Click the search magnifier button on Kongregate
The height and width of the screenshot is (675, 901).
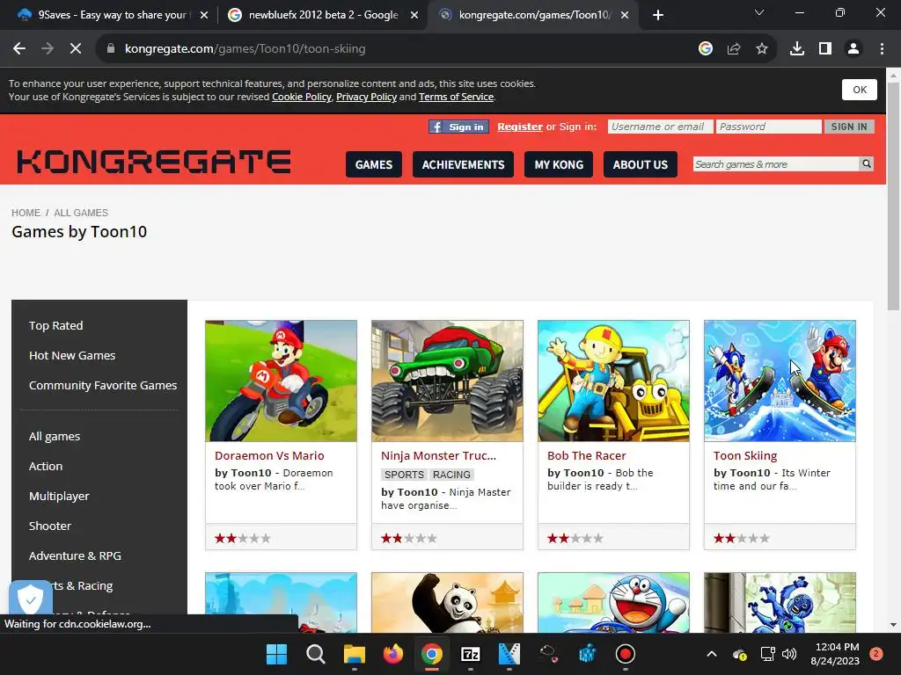867,164
